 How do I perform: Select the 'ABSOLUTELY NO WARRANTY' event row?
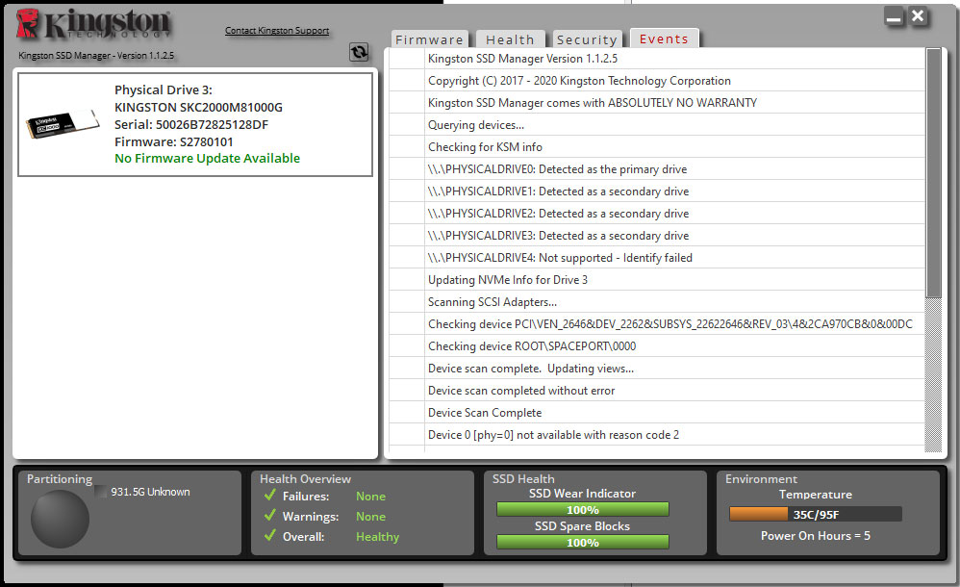[x=657, y=102]
